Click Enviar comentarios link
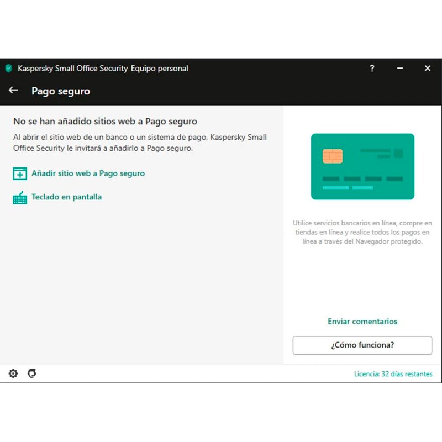 point(362,322)
